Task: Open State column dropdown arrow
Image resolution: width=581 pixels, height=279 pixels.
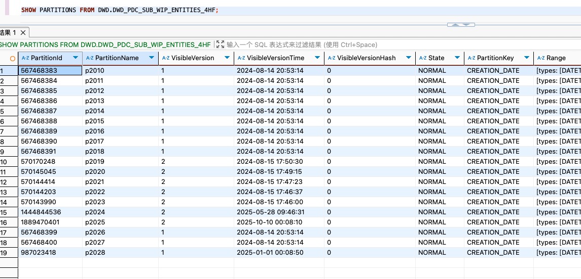Action: 457,58
